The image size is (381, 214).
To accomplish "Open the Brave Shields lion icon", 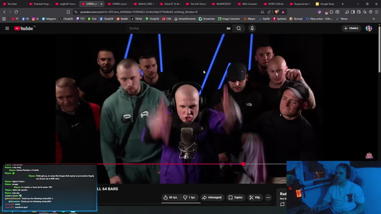I will point(277,12).
